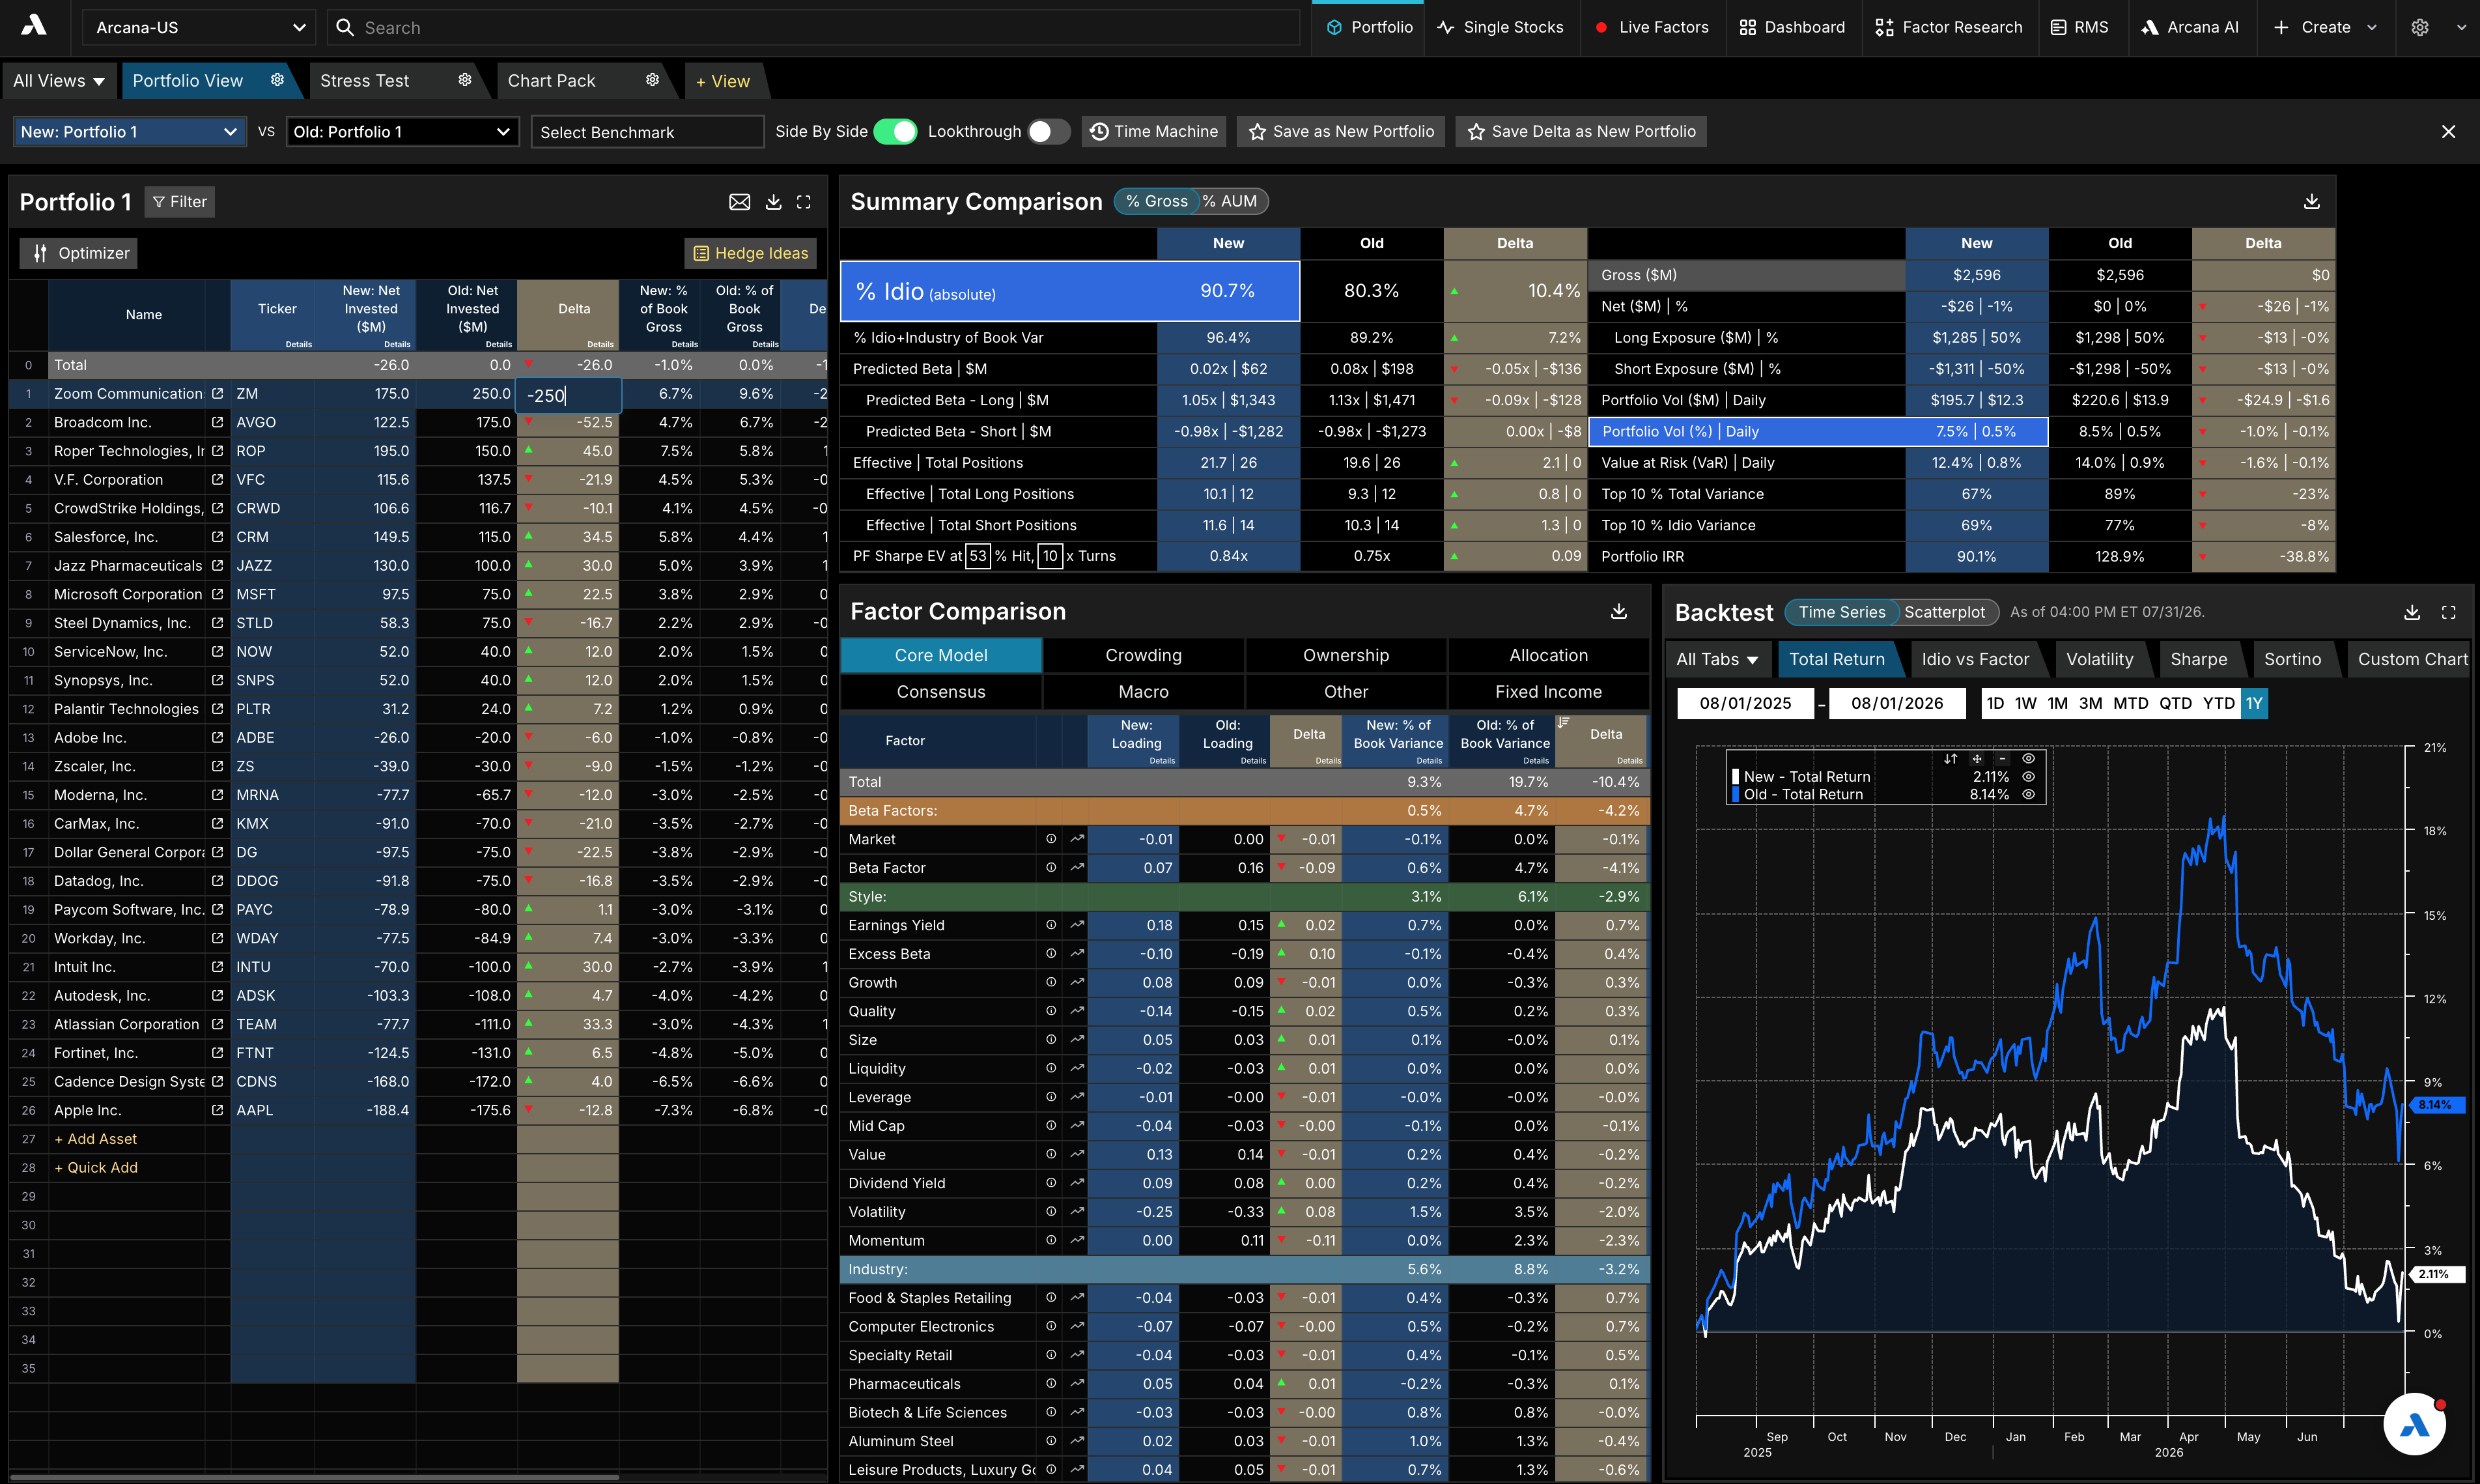Toggle Side By Side switch off
The image size is (2480, 1484).
[895, 131]
